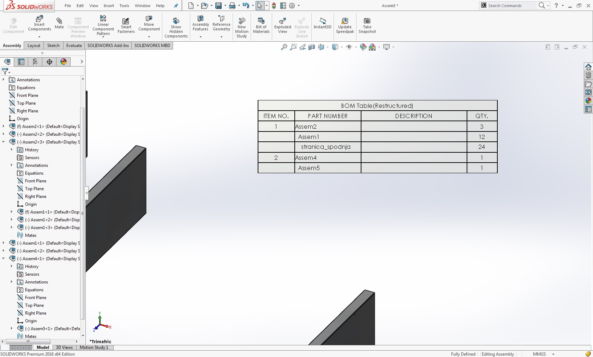Image resolution: width=593 pixels, height=357 pixels.
Task: Open the Assembly Features dropdown arrow
Action: tap(200, 37)
